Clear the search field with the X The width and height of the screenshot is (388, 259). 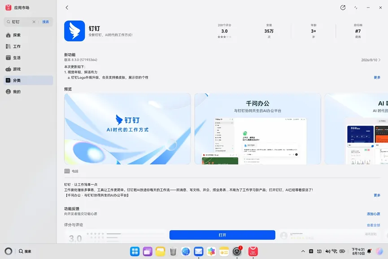pyautogui.click(x=34, y=22)
